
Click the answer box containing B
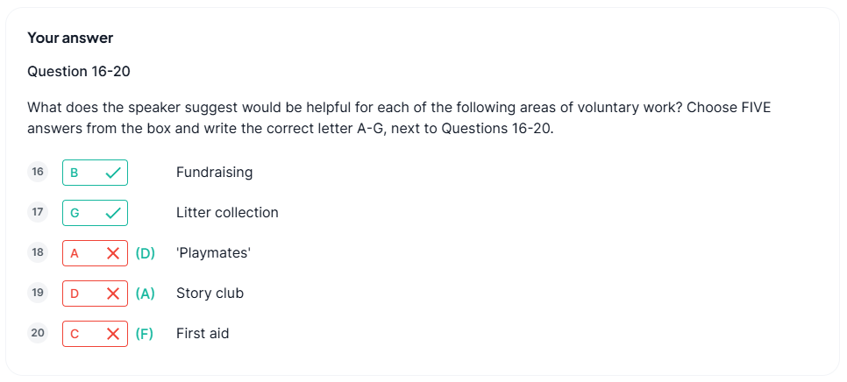(95, 173)
